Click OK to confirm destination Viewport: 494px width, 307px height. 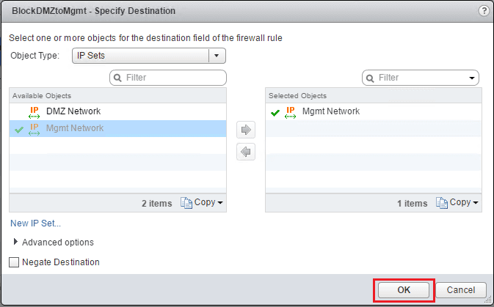coord(404,290)
